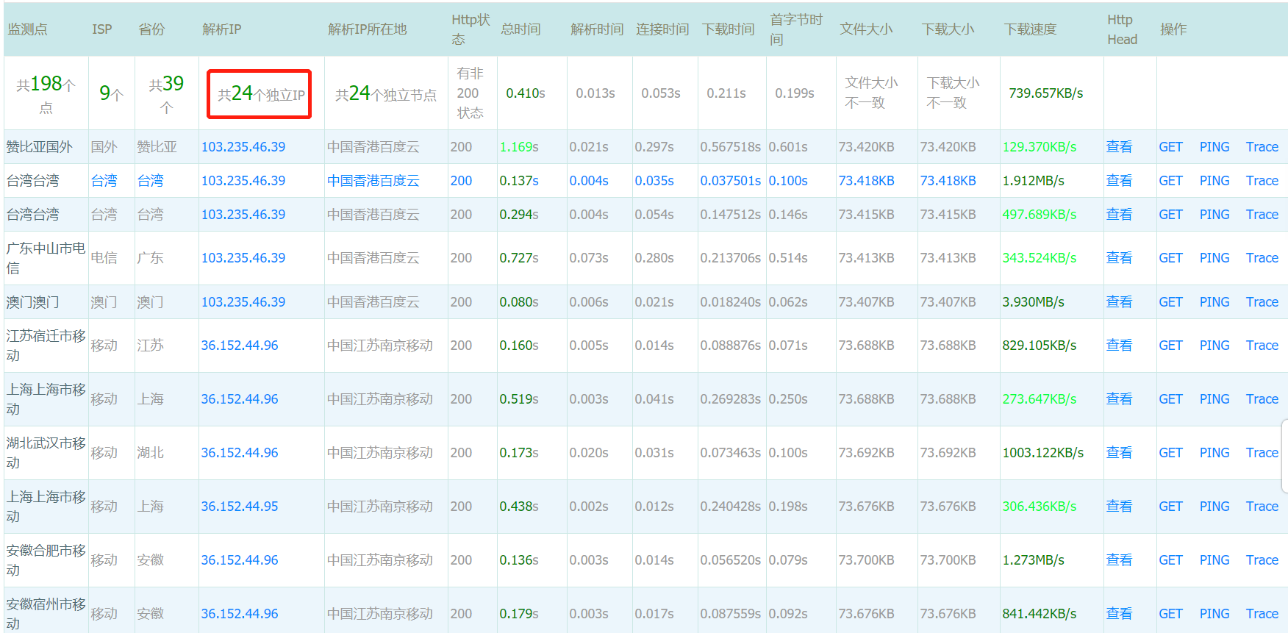Screen dimensions: 1288x633
Task: Click the 解析IP所在地 column header
Action: click(368, 29)
